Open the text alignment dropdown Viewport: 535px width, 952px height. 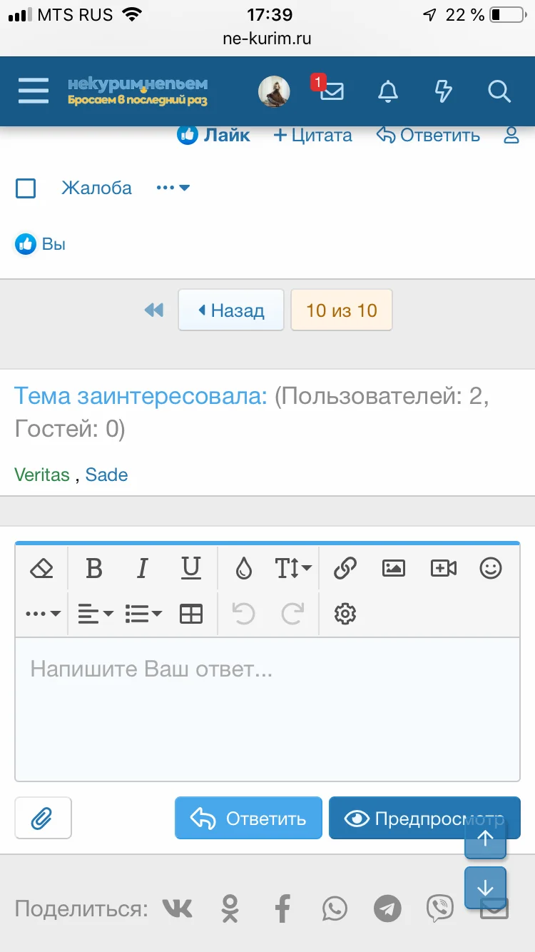tap(96, 614)
